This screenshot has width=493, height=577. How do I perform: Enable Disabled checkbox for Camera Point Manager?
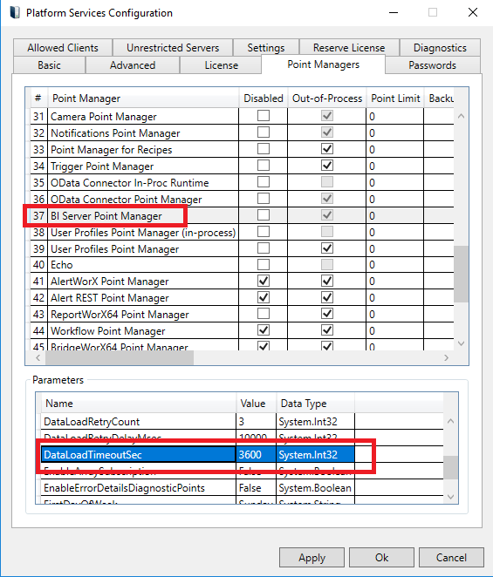click(x=264, y=116)
